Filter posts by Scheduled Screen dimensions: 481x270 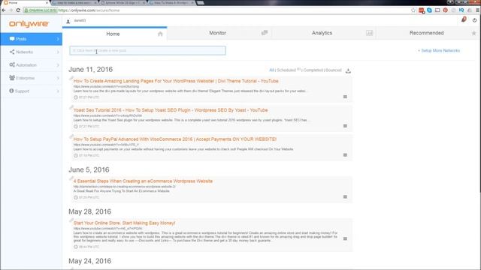point(286,70)
